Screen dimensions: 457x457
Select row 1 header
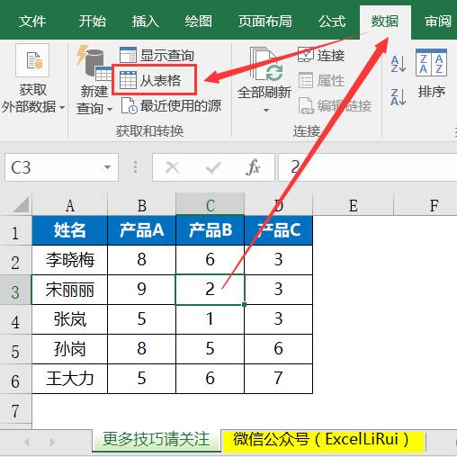tap(15, 231)
